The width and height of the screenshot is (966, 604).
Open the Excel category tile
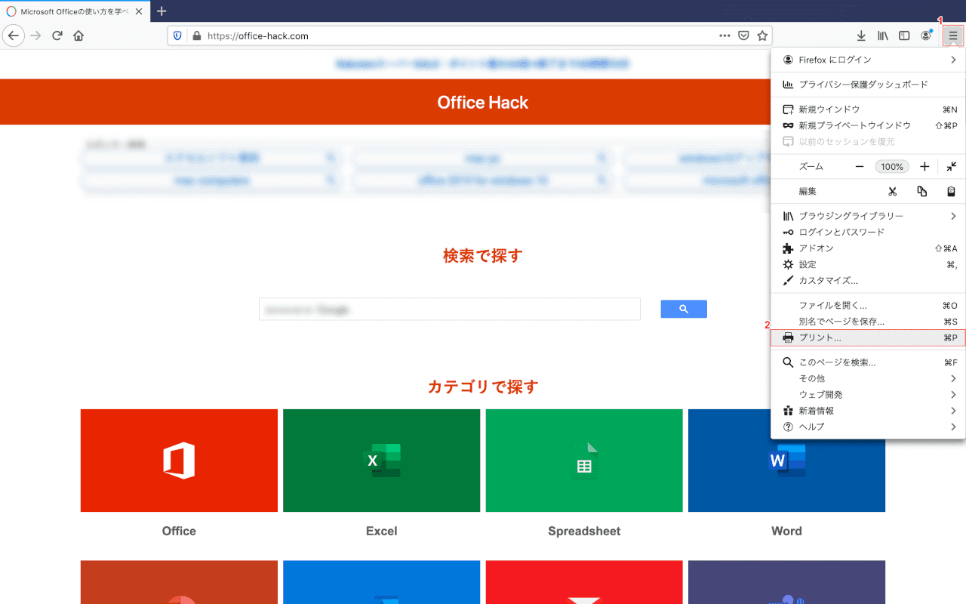point(382,461)
